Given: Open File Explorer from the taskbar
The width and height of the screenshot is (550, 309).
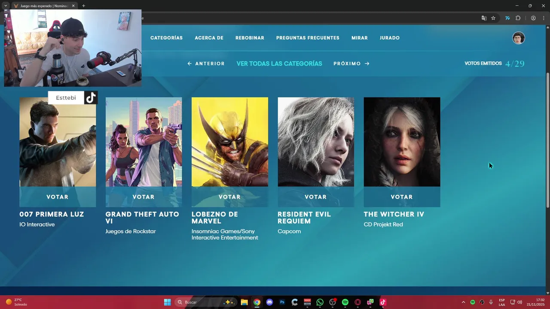Looking at the screenshot, I should point(244,302).
